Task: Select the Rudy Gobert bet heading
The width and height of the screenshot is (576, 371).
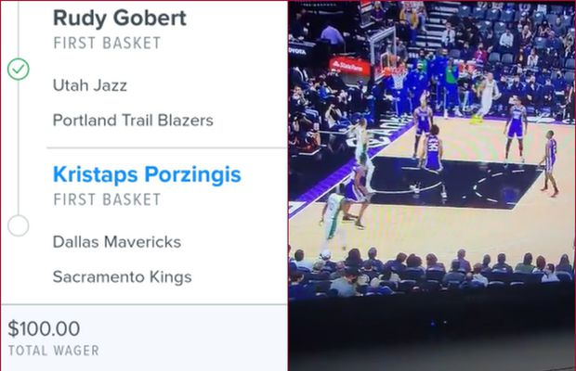Action: click(x=120, y=19)
